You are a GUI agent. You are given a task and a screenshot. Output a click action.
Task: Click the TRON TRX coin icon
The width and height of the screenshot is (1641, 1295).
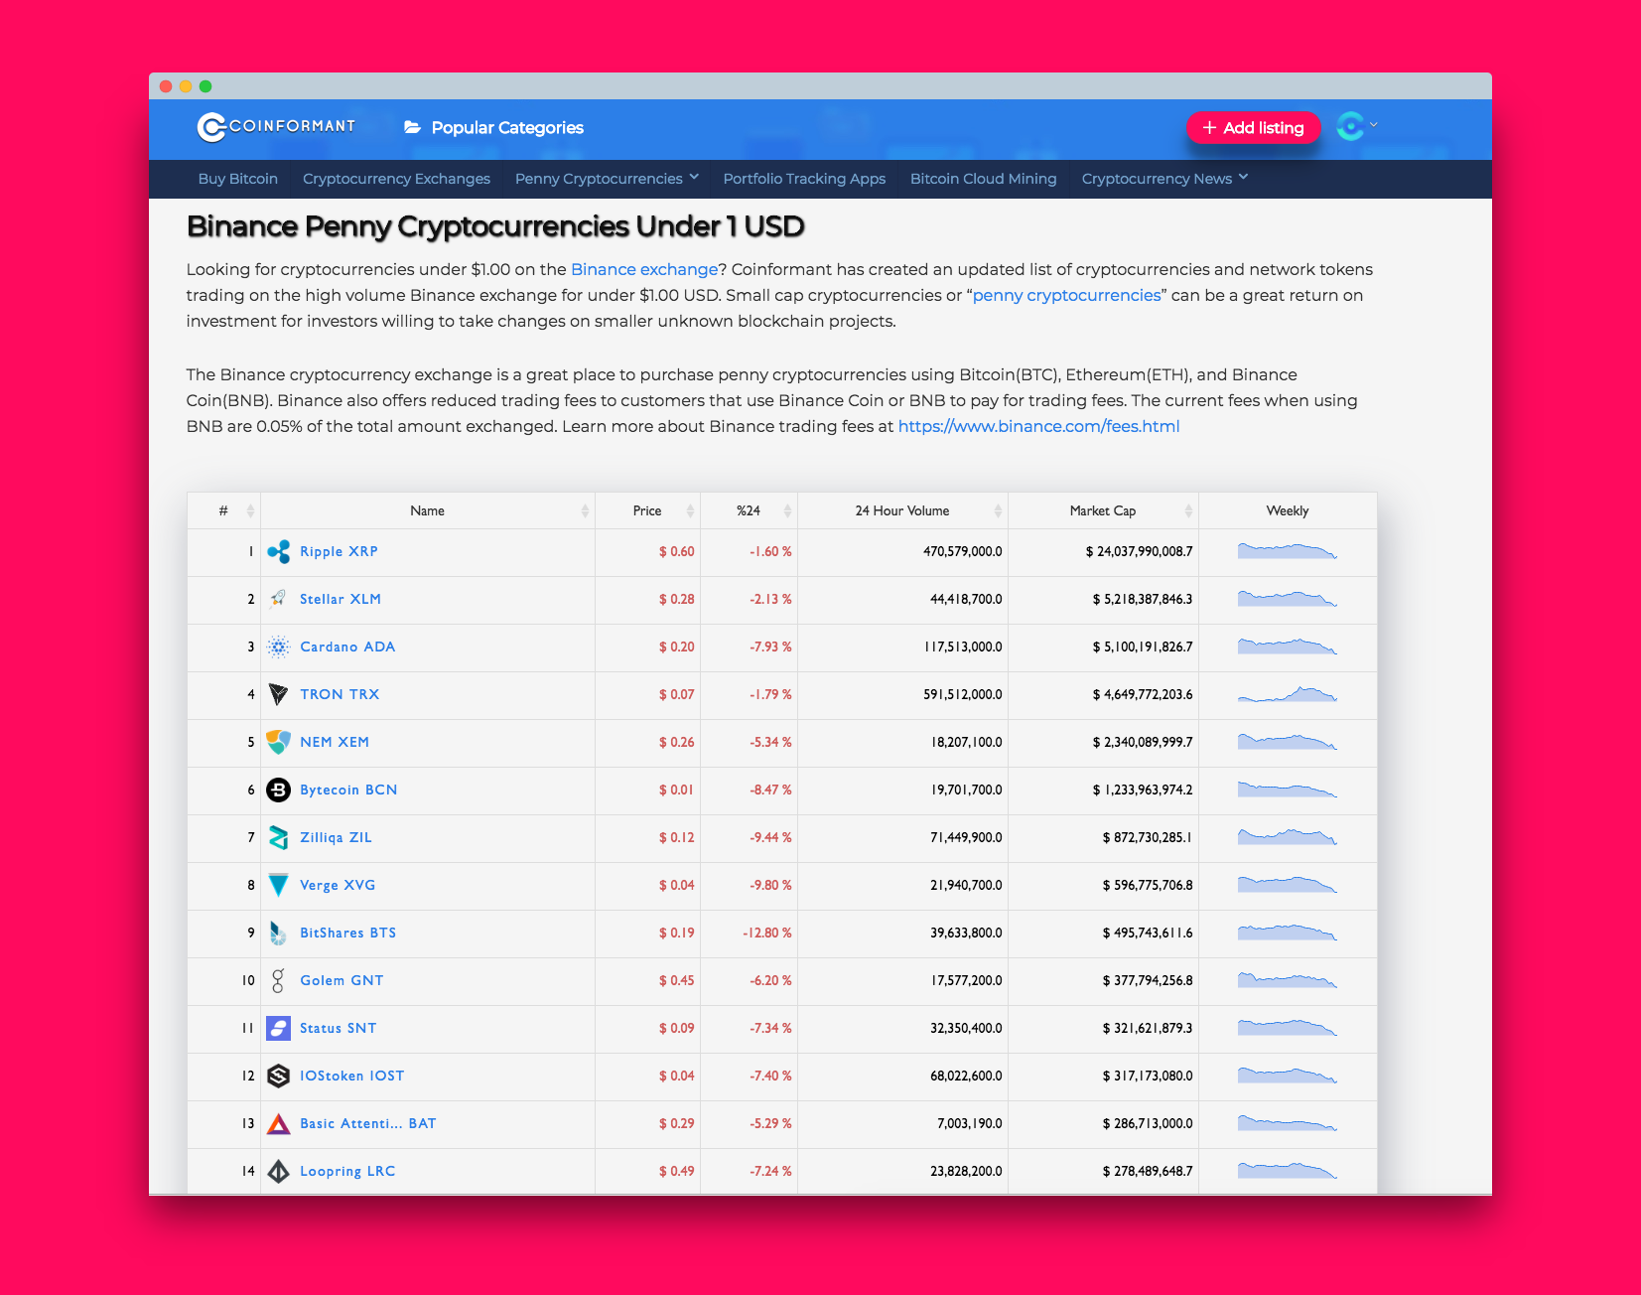[x=279, y=694]
